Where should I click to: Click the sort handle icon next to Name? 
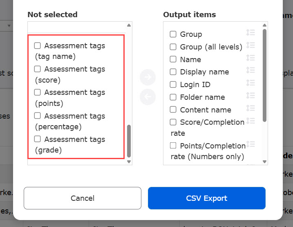click(251, 58)
